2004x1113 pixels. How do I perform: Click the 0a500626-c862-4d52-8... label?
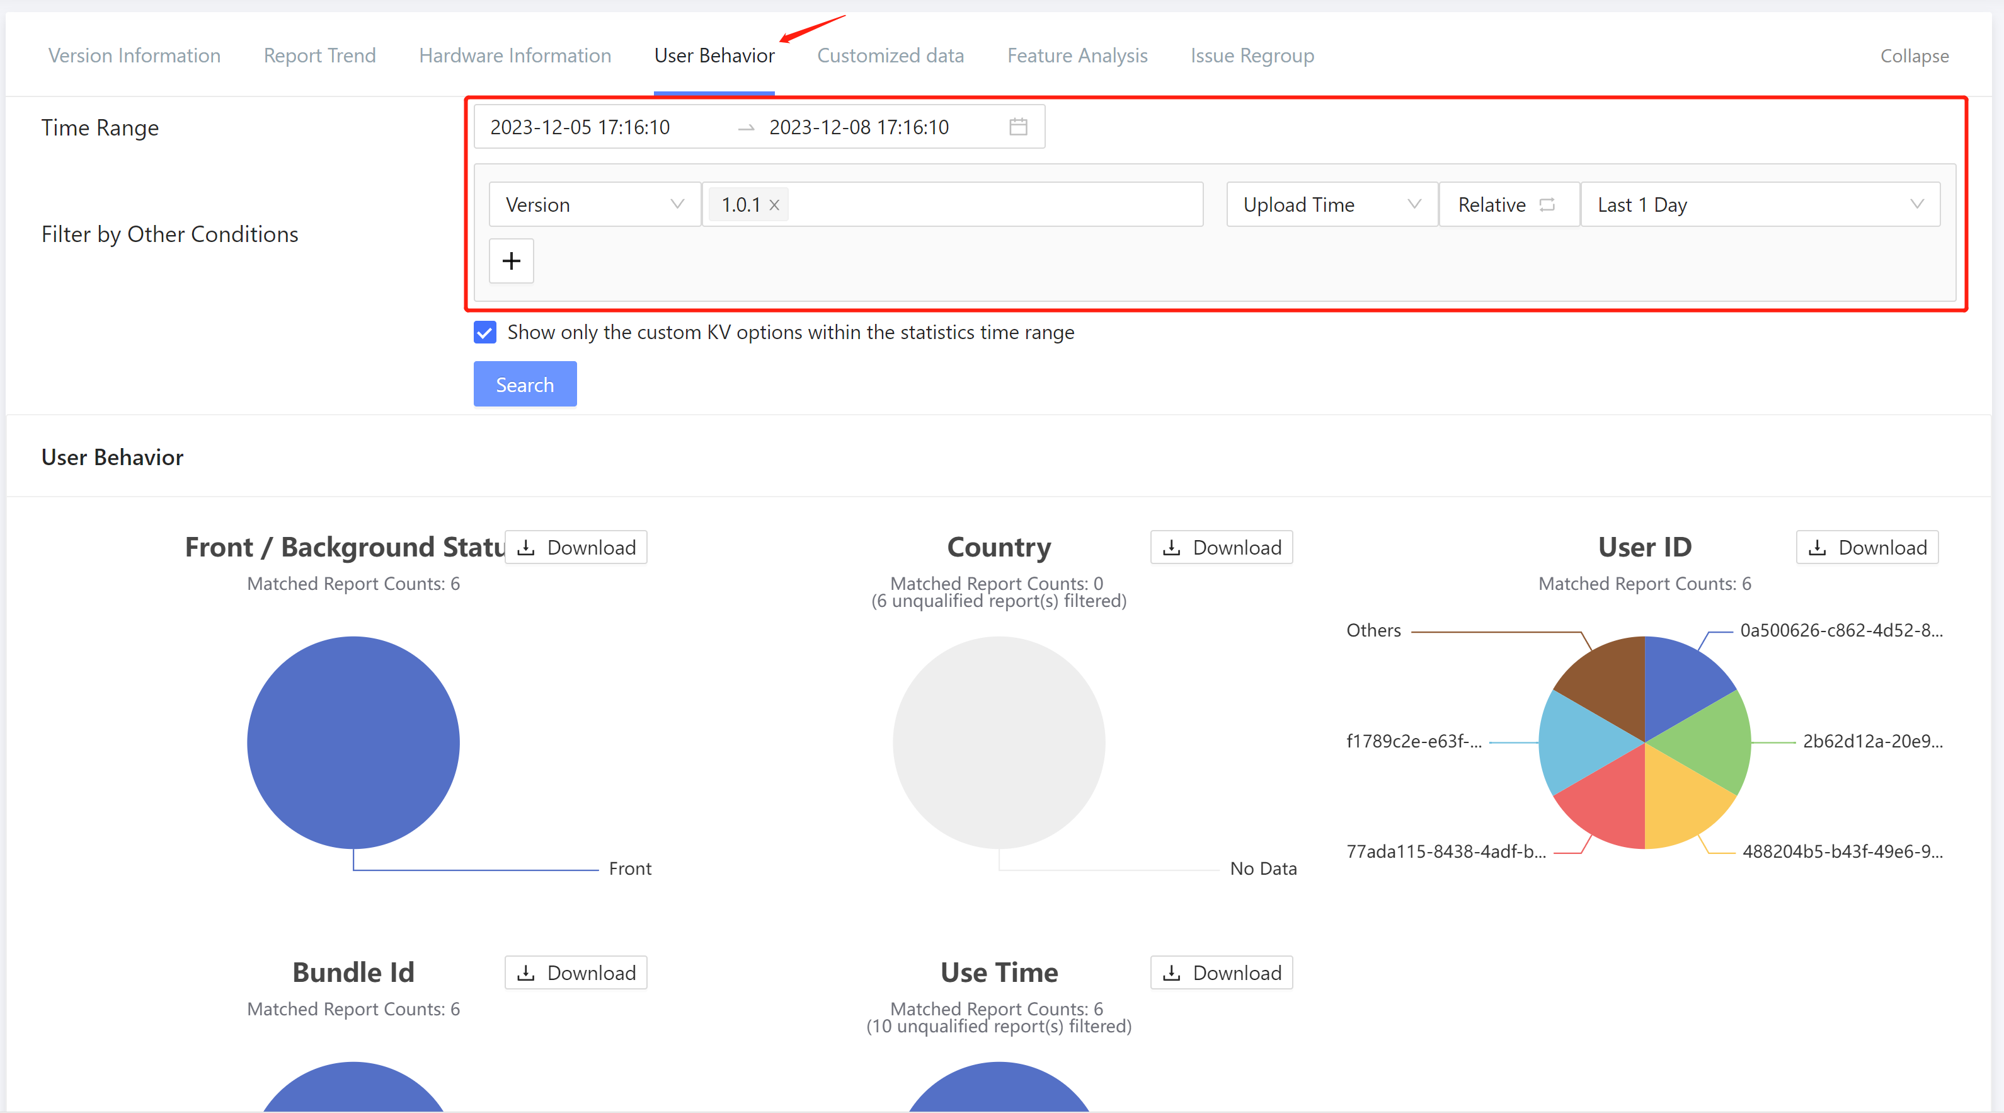pyautogui.click(x=1841, y=630)
